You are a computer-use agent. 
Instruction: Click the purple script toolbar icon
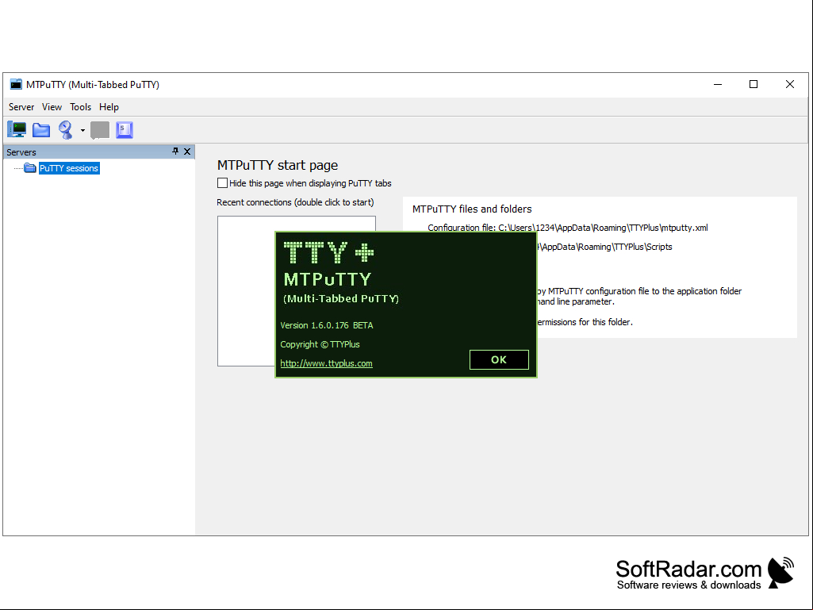pos(125,129)
